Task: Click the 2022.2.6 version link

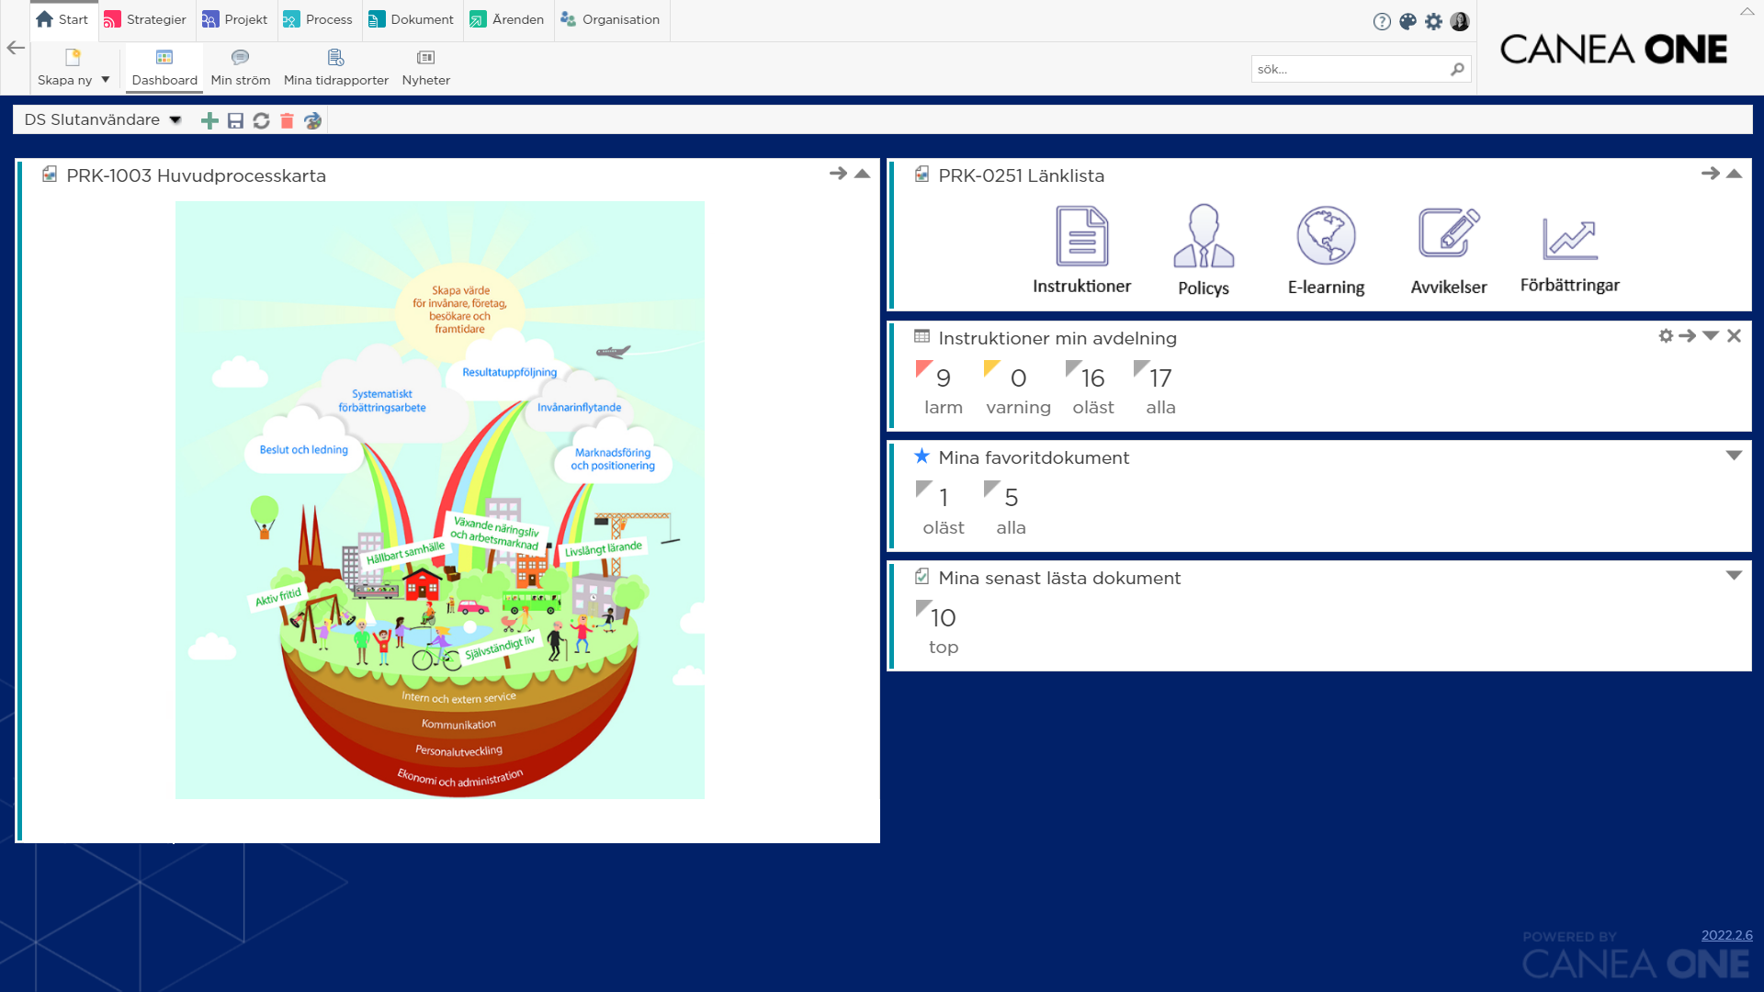Action: 1726,935
